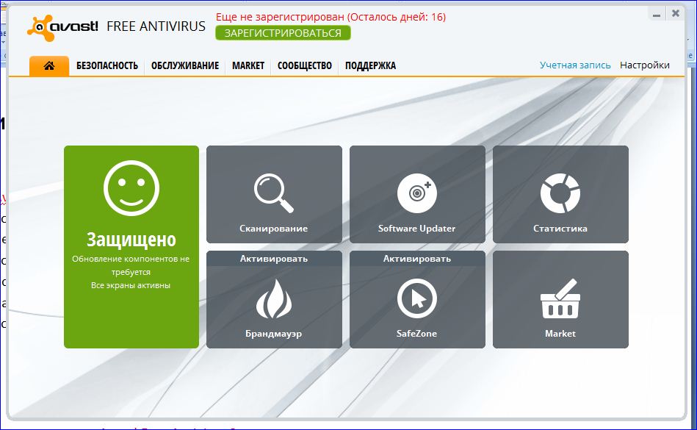Click 'Еще не зарегистрирован' red notice

(331, 17)
